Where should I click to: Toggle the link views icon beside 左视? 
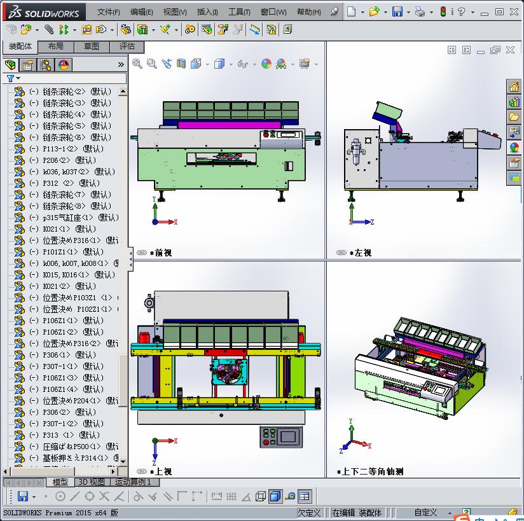[341, 253]
